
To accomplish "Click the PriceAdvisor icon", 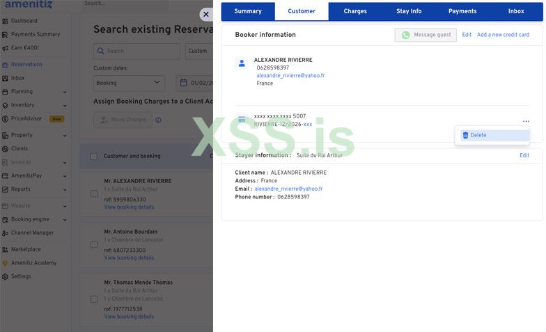I will point(5,118).
